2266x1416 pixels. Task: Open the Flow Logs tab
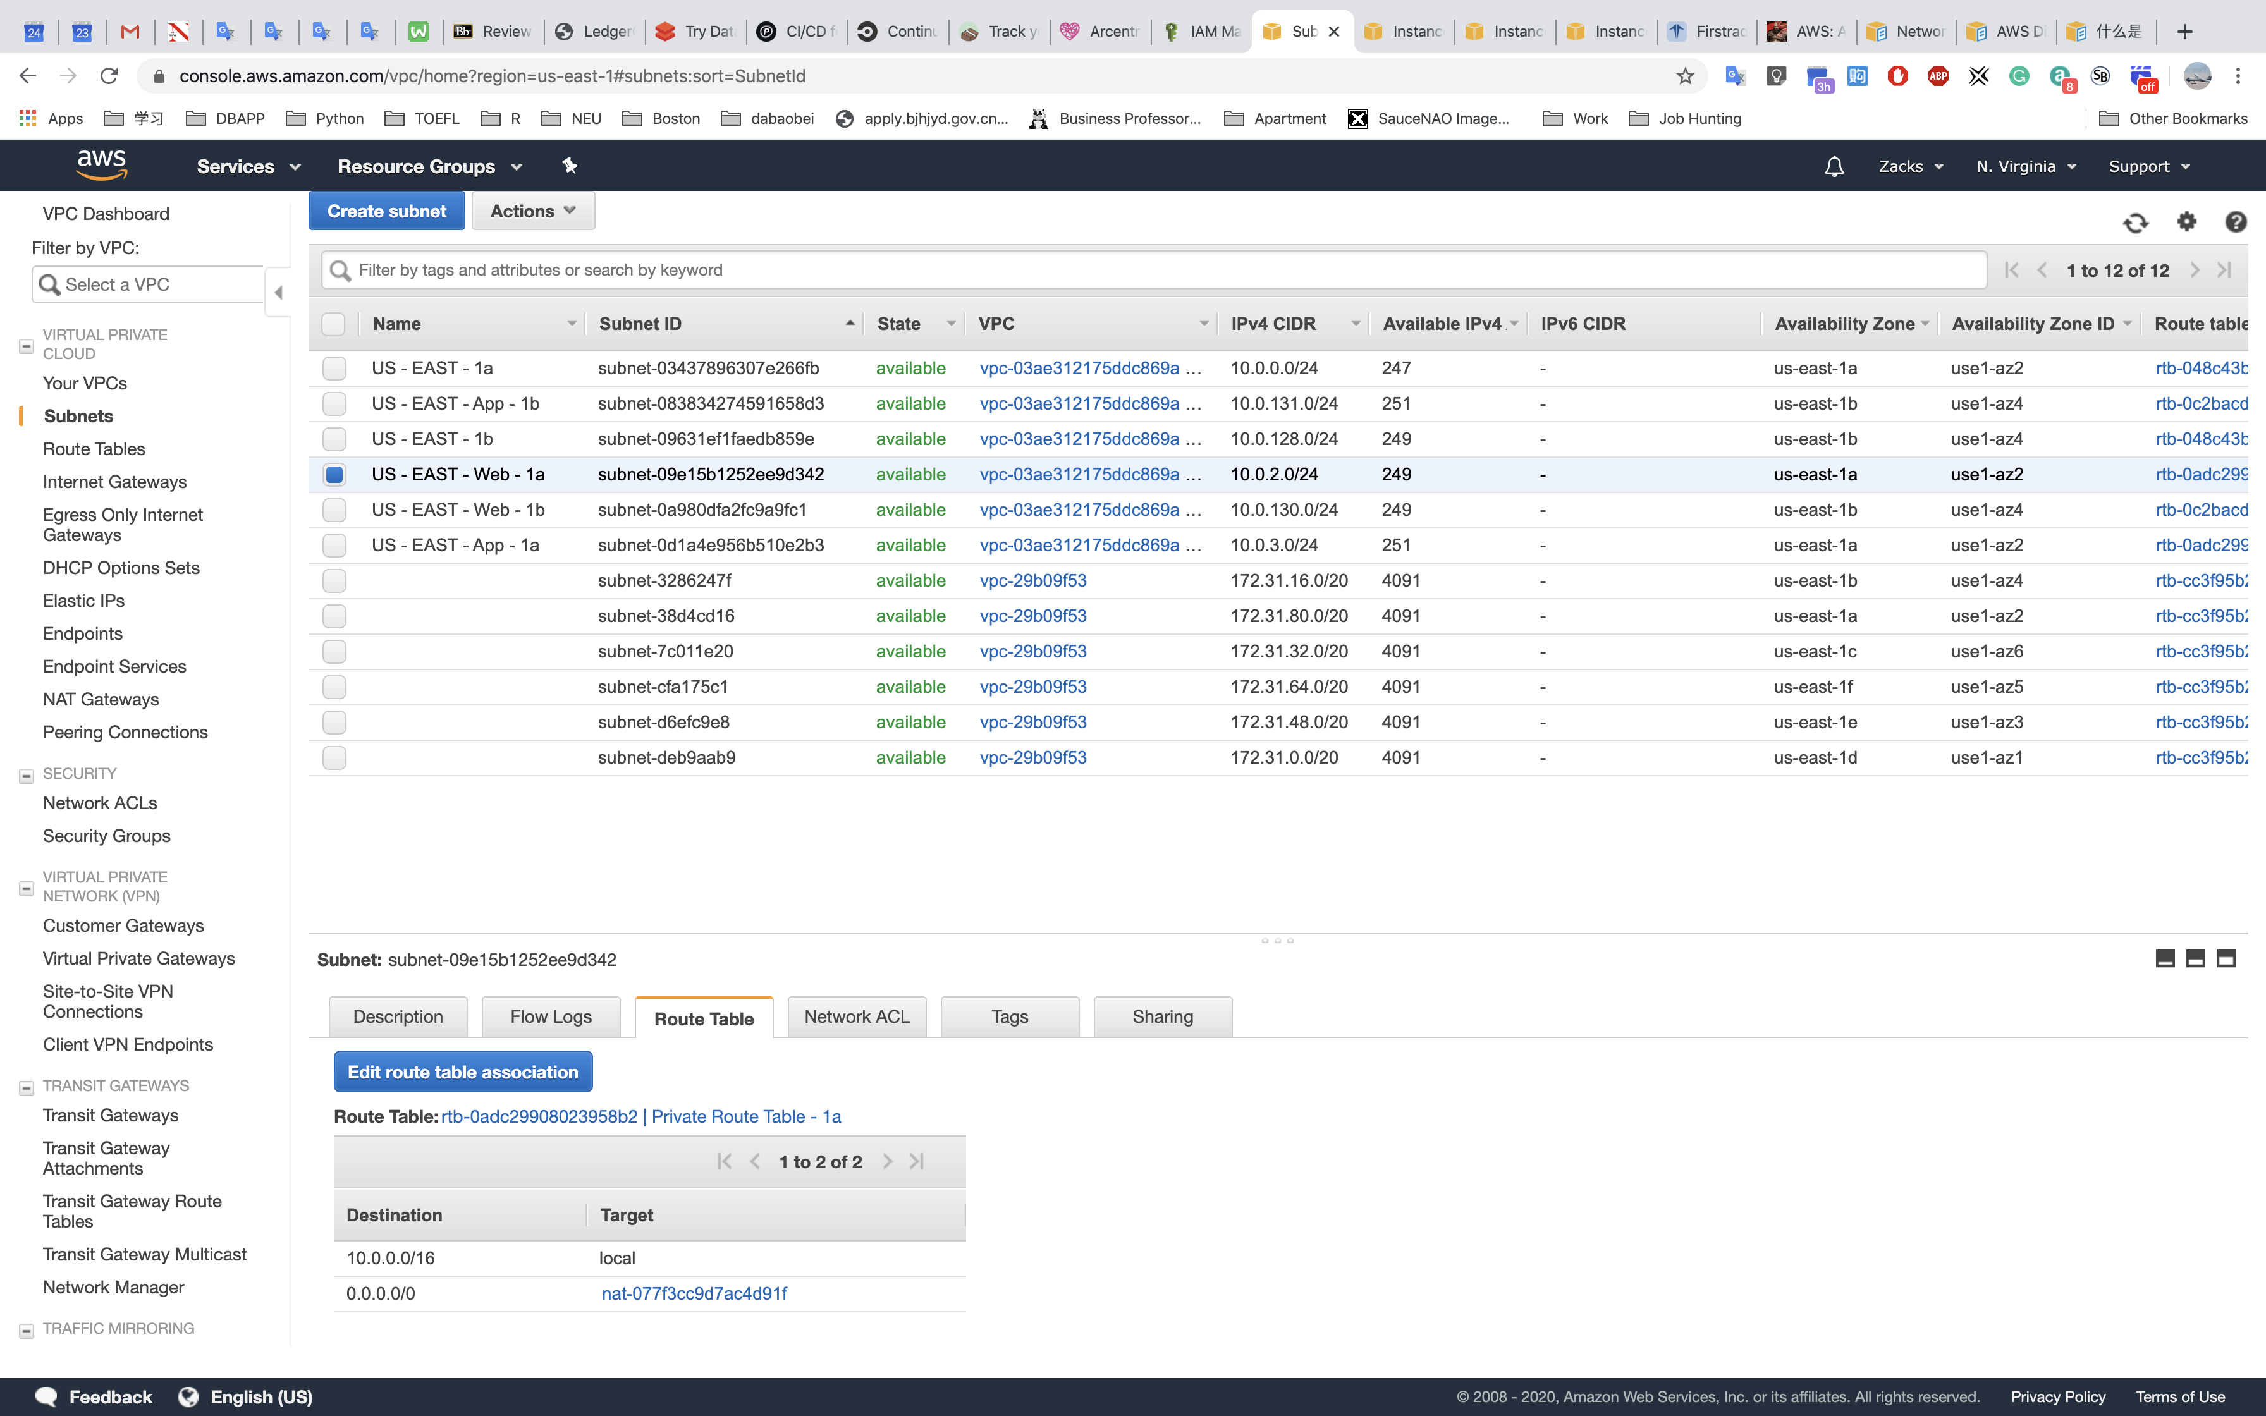point(551,1017)
